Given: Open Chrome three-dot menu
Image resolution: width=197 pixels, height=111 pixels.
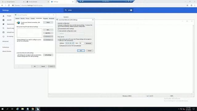Looking at the screenshot, I should click(x=195, y=6).
